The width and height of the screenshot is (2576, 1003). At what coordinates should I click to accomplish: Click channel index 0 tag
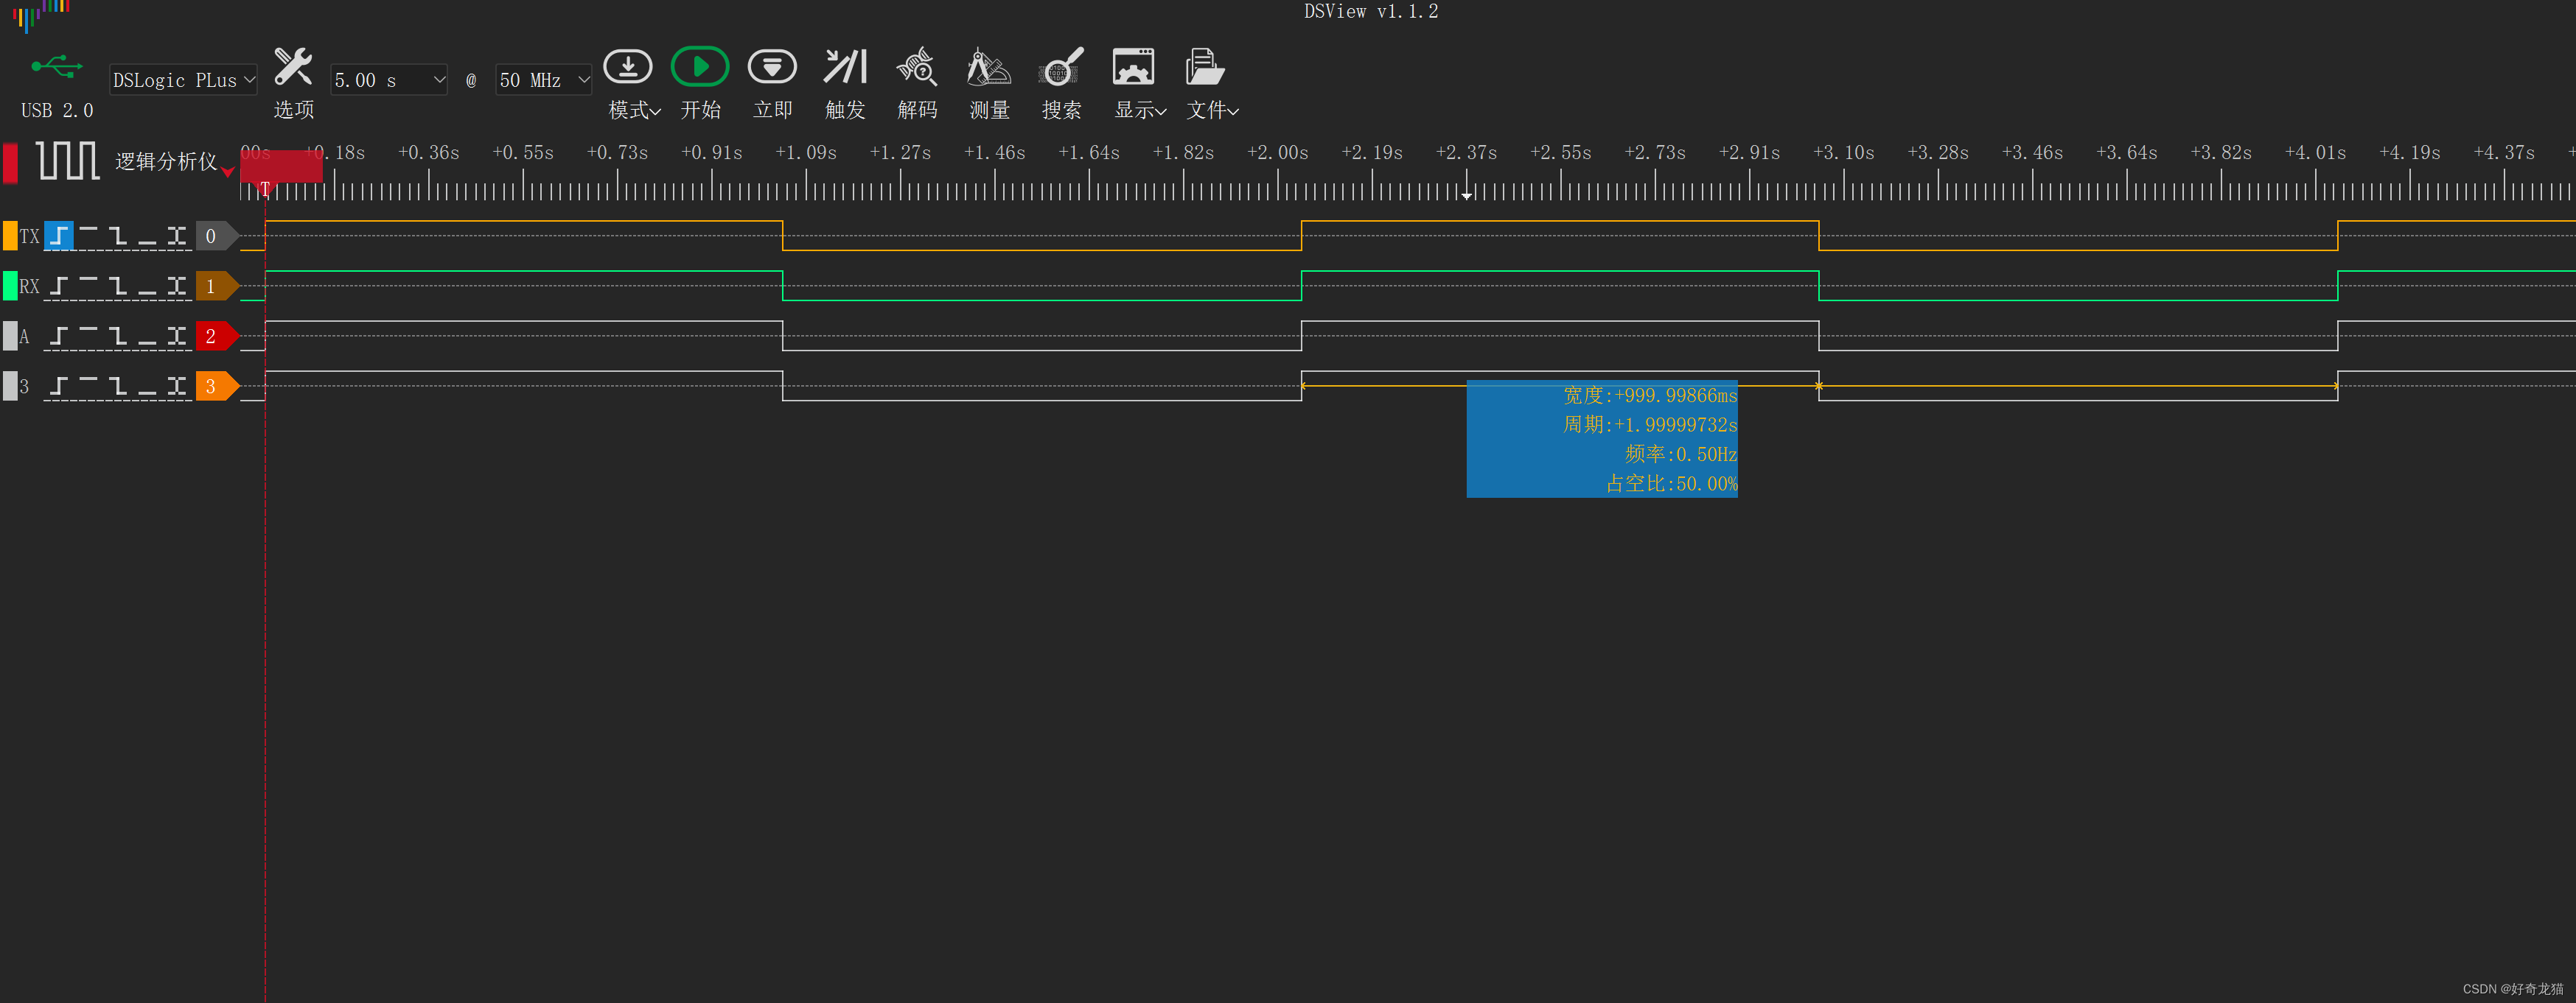pyautogui.click(x=216, y=236)
